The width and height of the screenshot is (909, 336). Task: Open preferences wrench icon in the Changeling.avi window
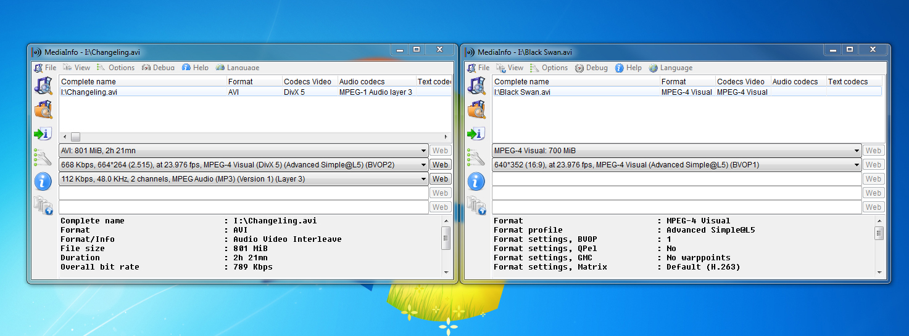(x=43, y=158)
